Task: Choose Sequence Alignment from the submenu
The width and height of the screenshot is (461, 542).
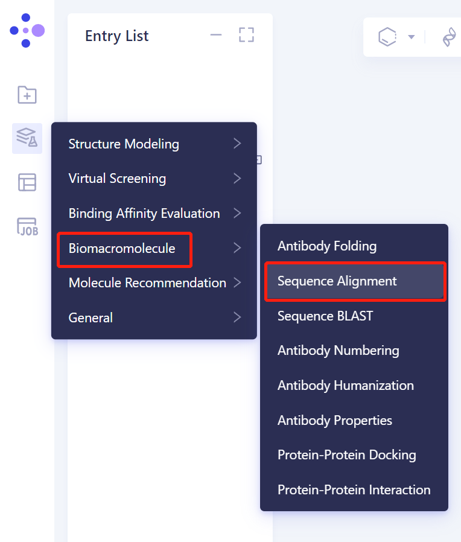Action: tap(337, 281)
